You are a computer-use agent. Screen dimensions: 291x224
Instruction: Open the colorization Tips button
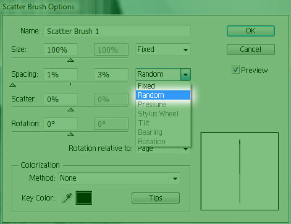point(156,198)
